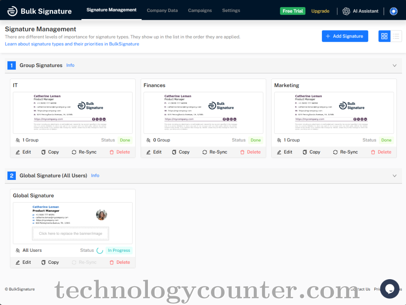Click the Done status on Marketing card
This screenshot has height=305, width=406.
coord(386,140)
